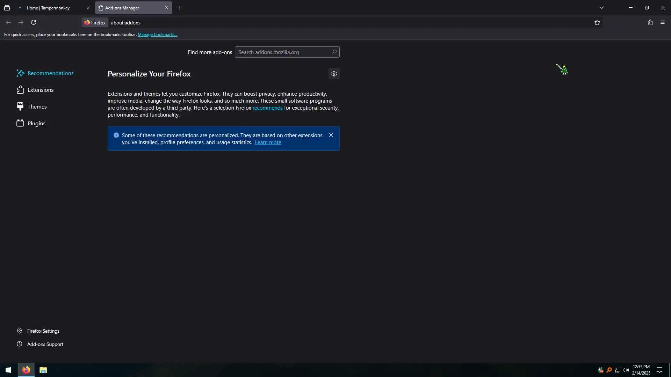Open the Firefox hamburger application menu
Screen dimensions: 671x377
663,23
